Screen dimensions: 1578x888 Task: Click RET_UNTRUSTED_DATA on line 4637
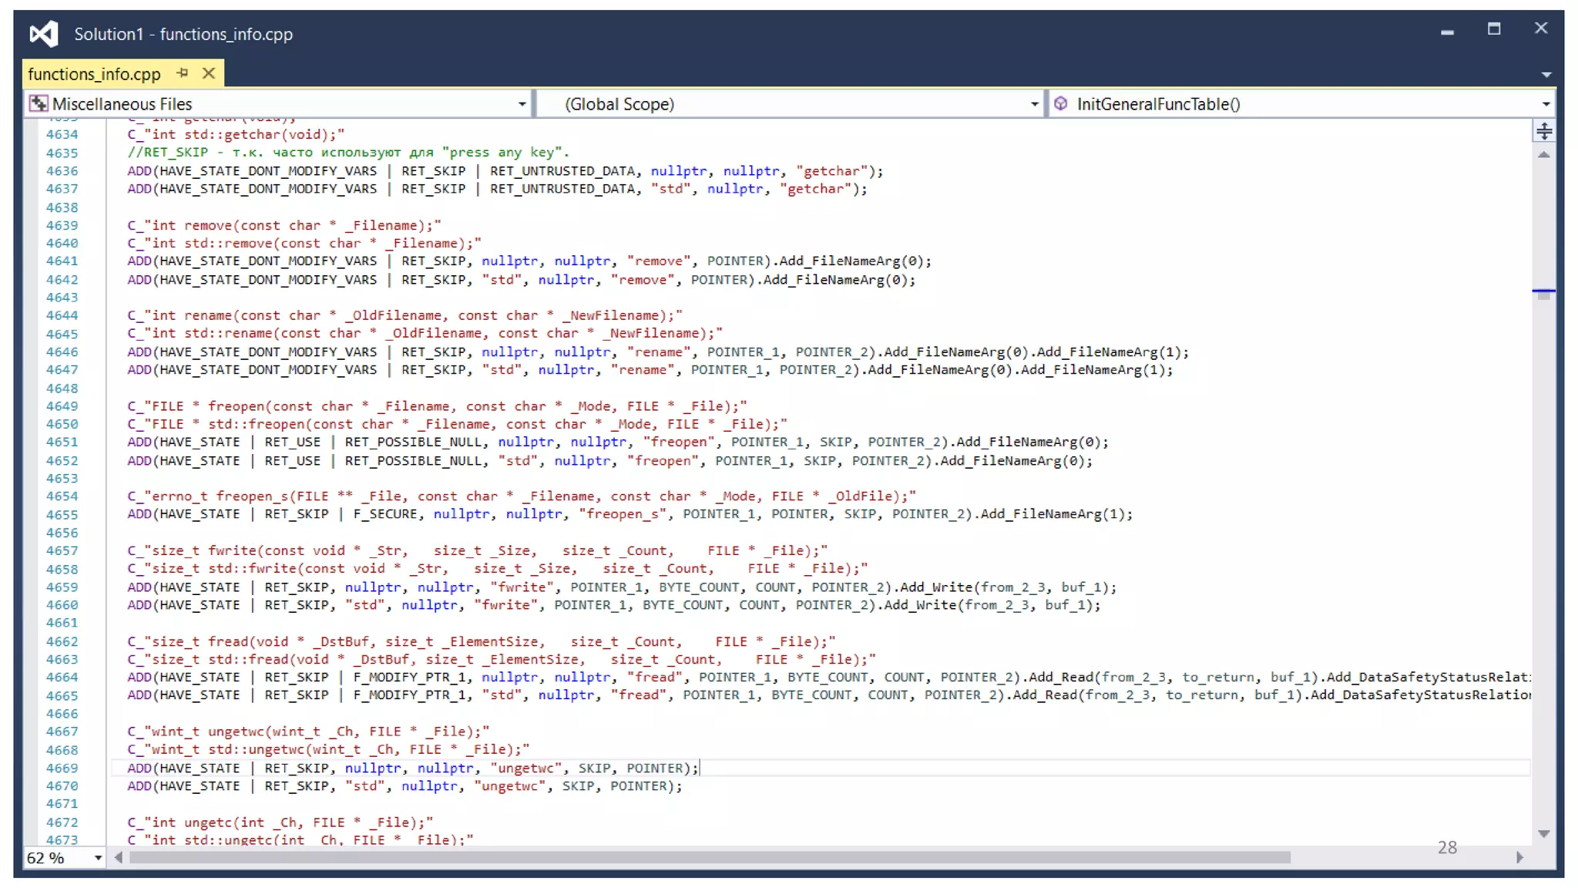click(562, 189)
